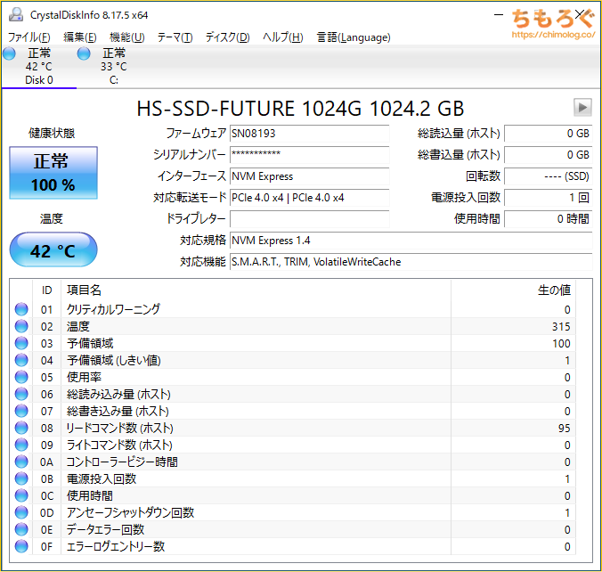Select the ライトコマンド数 (ホスト) row text

(119, 445)
